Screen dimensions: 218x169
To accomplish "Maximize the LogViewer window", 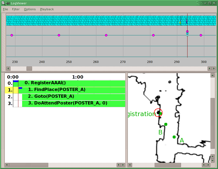I will pos(210,3).
